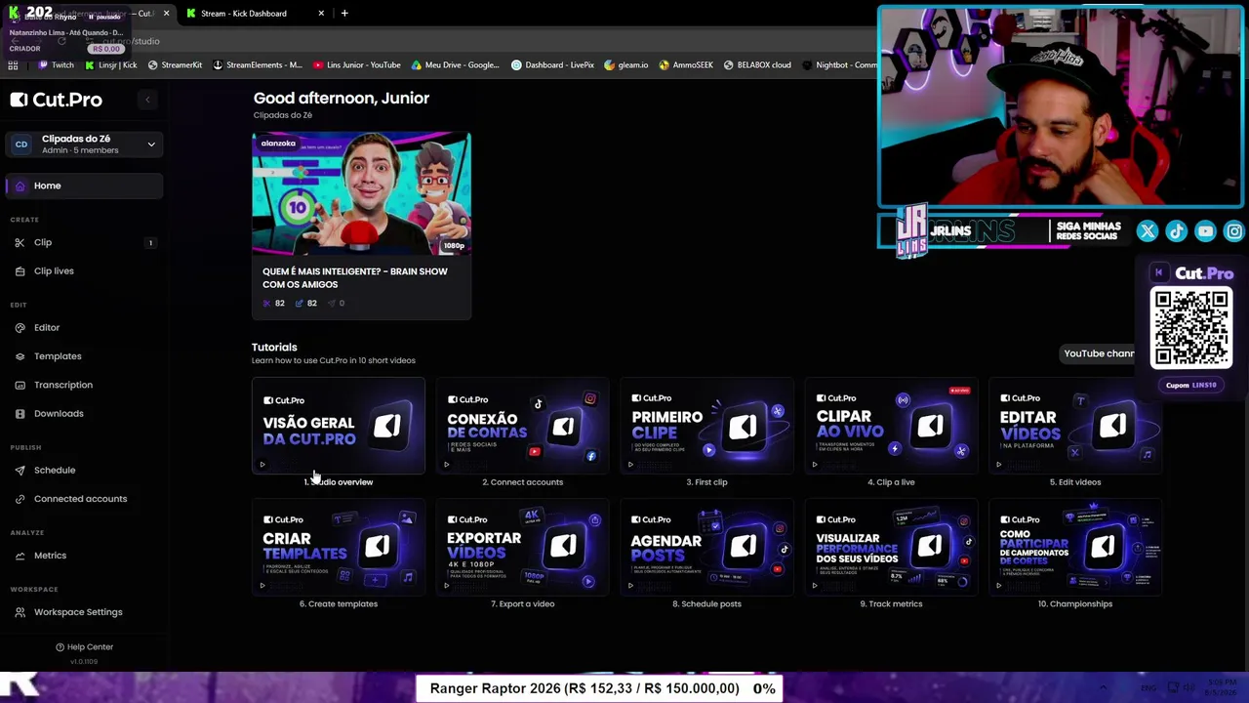The image size is (1249, 703).
Task: Open the browser apps grid icon in bookmarks bar
Action: click(x=13, y=65)
